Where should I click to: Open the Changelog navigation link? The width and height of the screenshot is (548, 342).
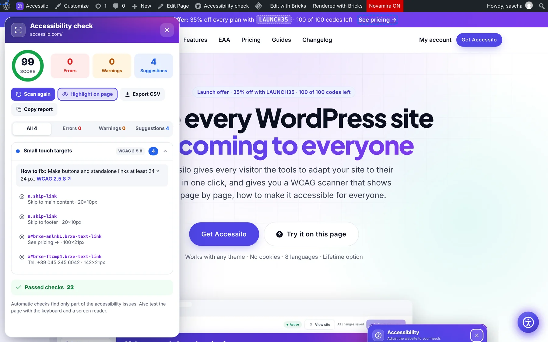[317, 40]
